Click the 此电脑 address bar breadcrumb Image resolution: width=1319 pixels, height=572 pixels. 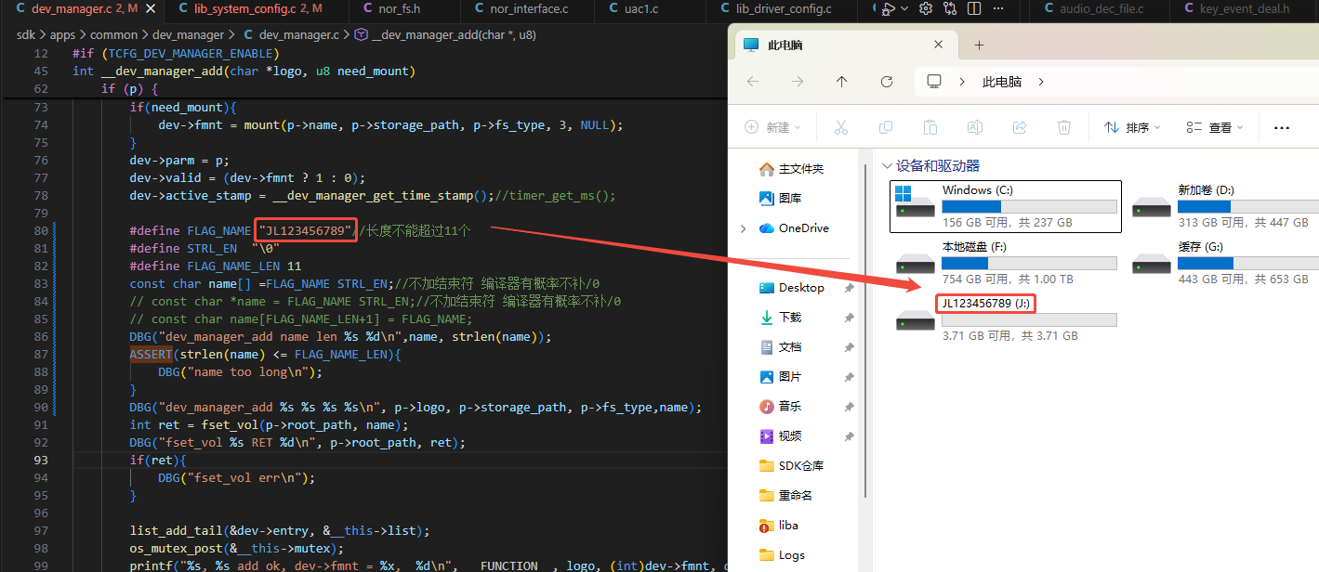click(1002, 82)
